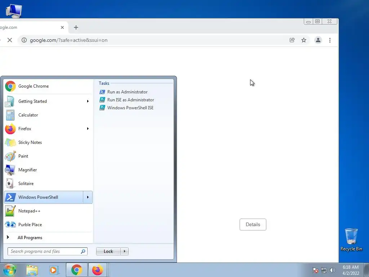Launch Getting Started from Start menu
Screen dimensions: 369x277
coord(44,101)
